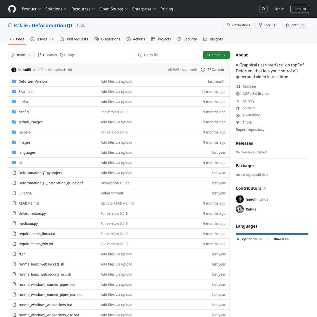Expand the commit message ellipsis
This screenshot has height=317, width=317.
pyautogui.click(x=70, y=69)
